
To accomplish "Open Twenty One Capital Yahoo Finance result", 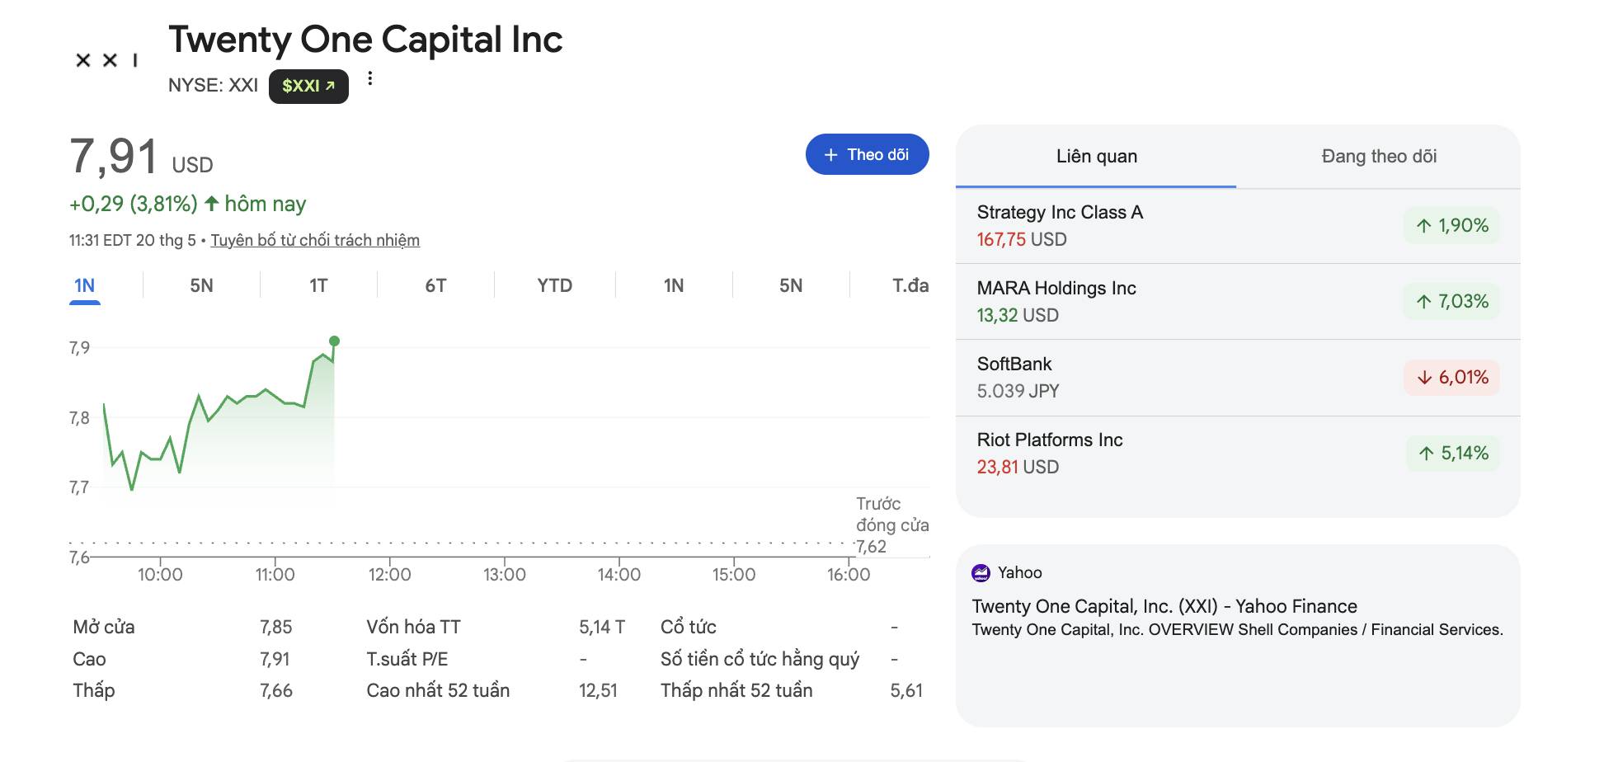I will (x=1164, y=607).
